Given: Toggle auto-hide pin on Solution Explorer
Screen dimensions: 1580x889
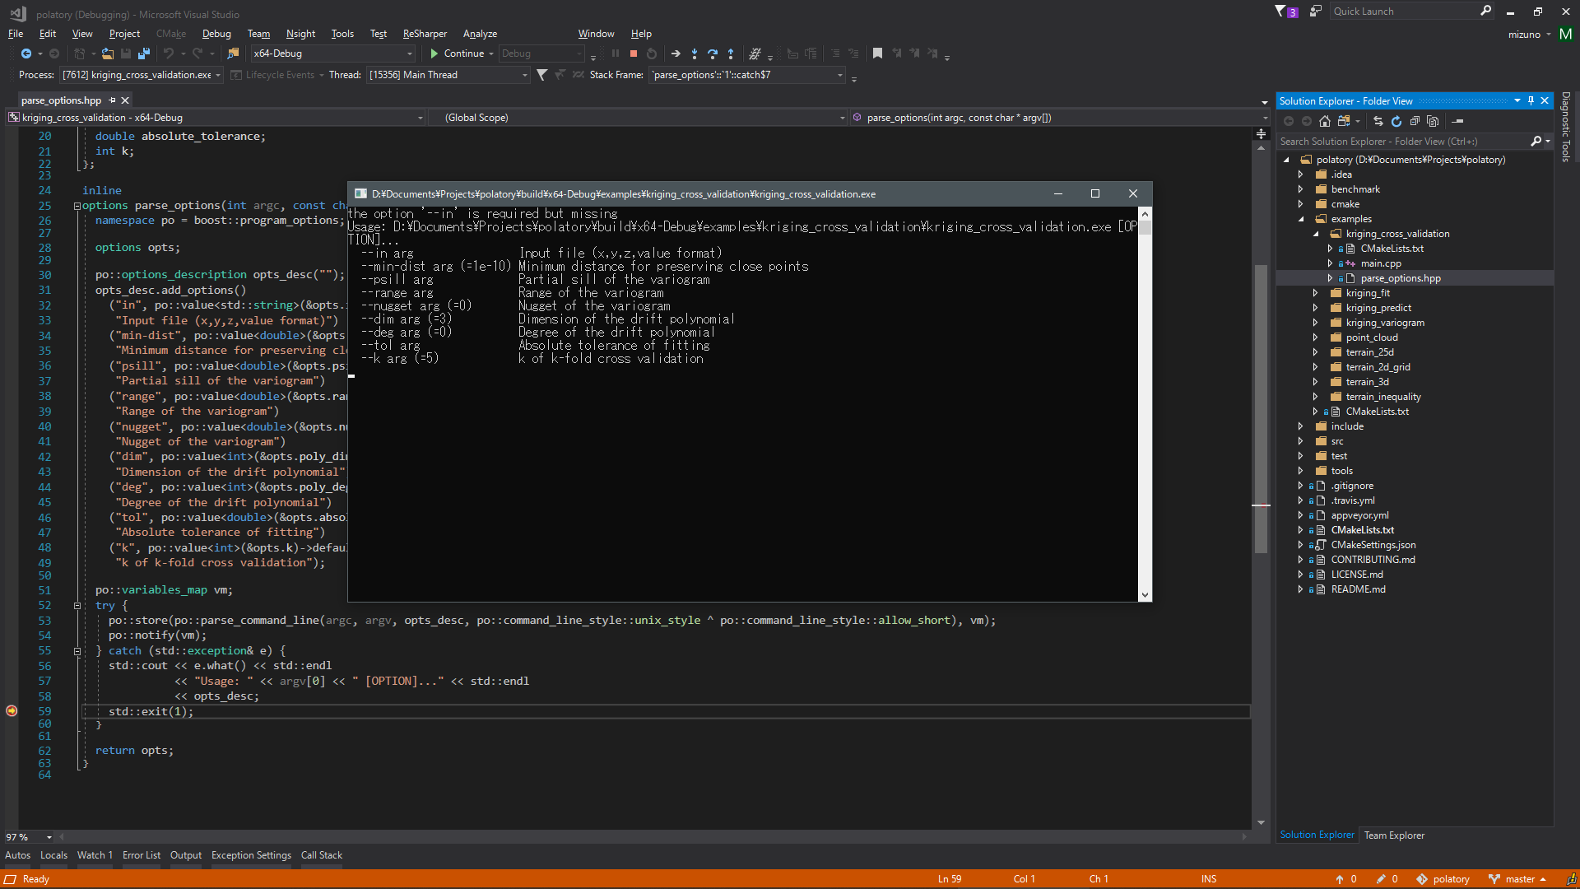Looking at the screenshot, I should tap(1531, 100).
